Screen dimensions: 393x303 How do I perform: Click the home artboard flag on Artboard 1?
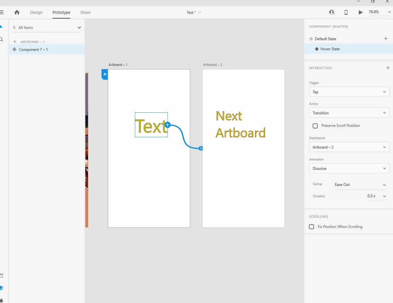tap(105, 74)
